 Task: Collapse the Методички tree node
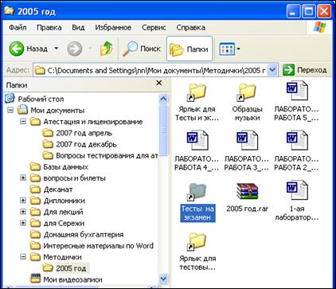point(23,257)
